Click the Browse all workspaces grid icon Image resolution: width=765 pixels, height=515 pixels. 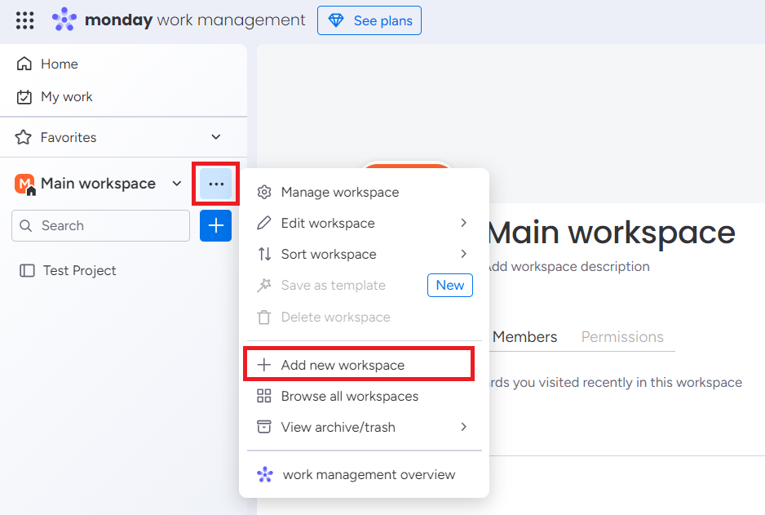(x=264, y=396)
